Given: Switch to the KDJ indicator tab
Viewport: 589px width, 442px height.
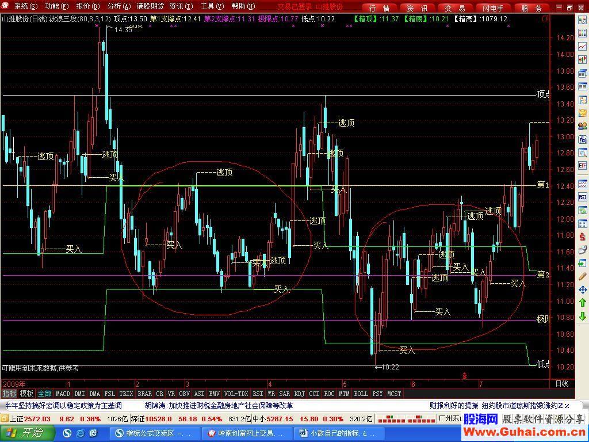Looking at the screenshot, I should click(x=299, y=394).
